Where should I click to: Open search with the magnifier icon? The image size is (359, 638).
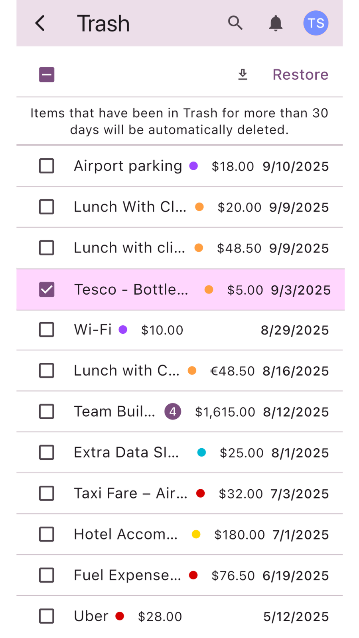coord(235,23)
